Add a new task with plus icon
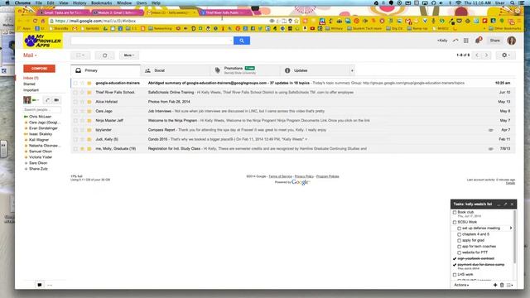Viewport: 530px width, 298px height. pos(495,285)
